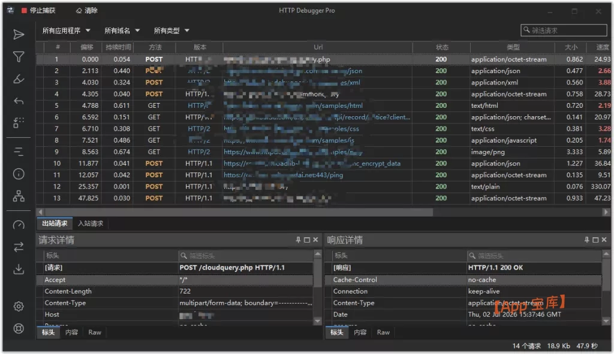Click response details scrollbar down arrow
This screenshot has height=354, width=614.
click(x=606, y=322)
